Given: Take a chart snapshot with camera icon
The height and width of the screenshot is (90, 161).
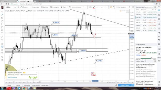Looking at the screenshot, I should 116,85.
